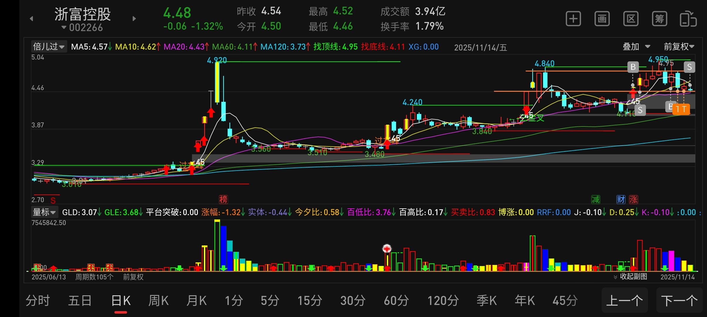
Task: Expand the 叠加 overlay dropdown
Action: [x=636, y=47]
